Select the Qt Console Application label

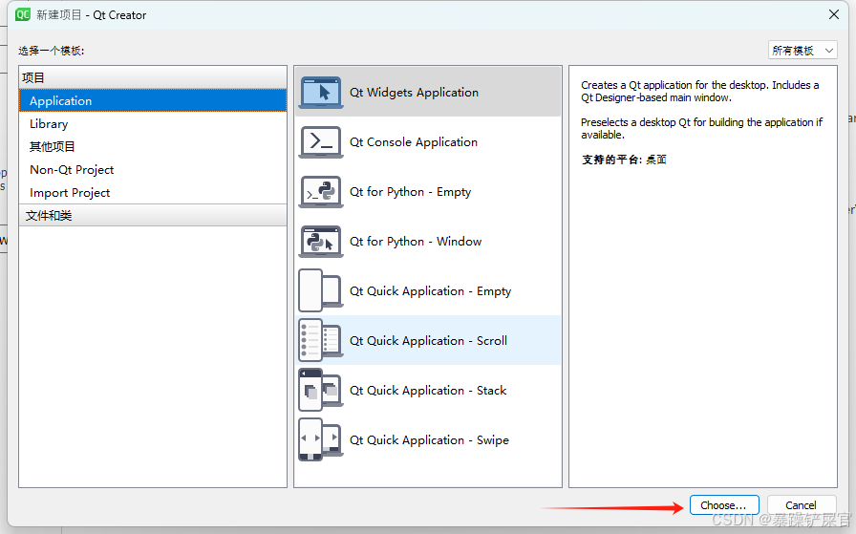pyautogui.click(x=414, y=142)
